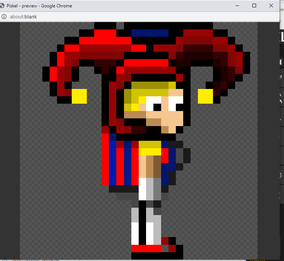The image size is (284, 261).
Task: Click the white trouser leg of the jester
Action: 142,189
